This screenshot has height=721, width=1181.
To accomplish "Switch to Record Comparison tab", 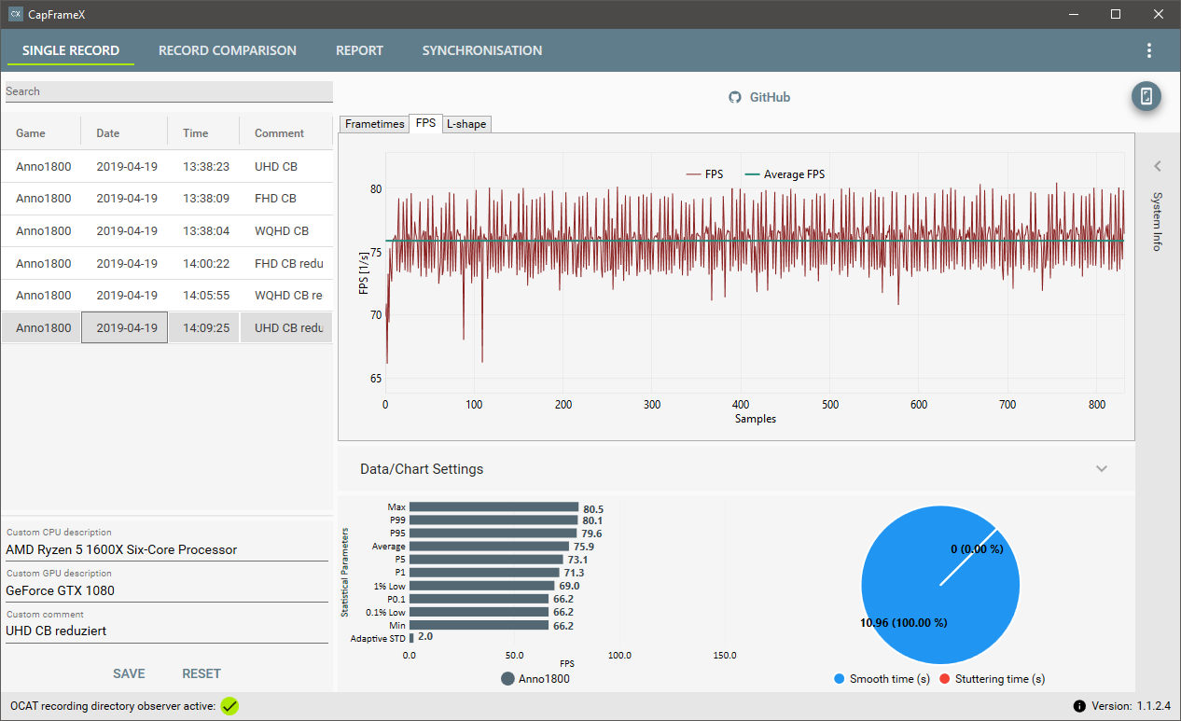I will click(228, 50).
